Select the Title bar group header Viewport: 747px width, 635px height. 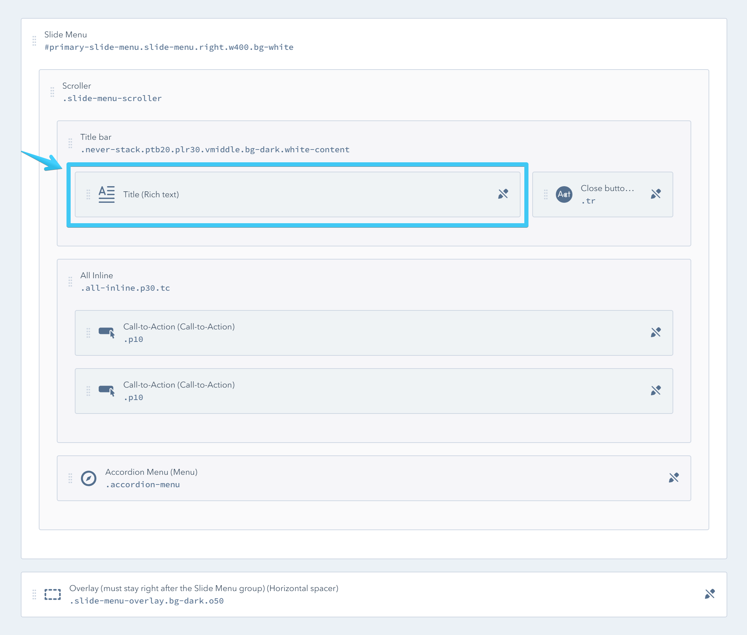pos(96,137)
